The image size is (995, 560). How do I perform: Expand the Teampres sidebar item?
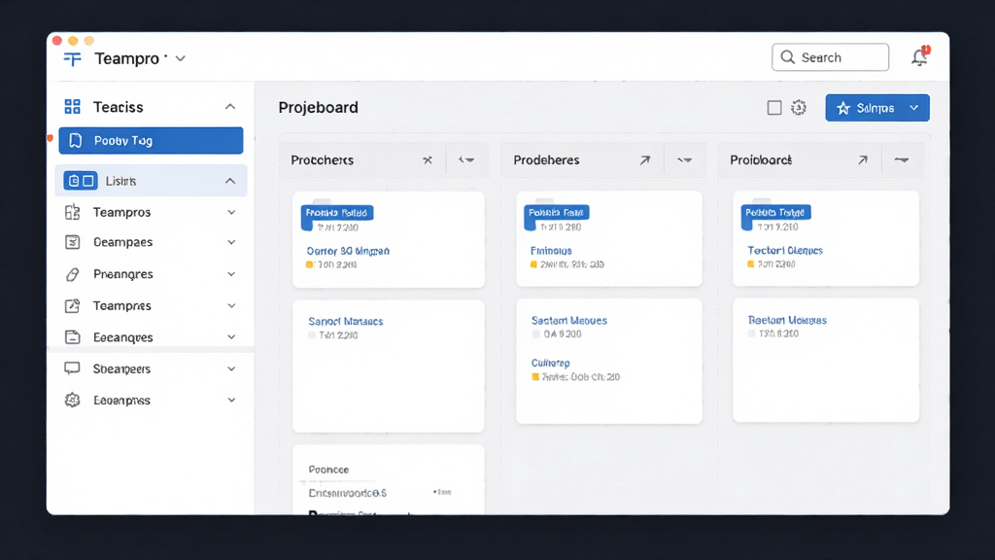click(x=231, y=305)
